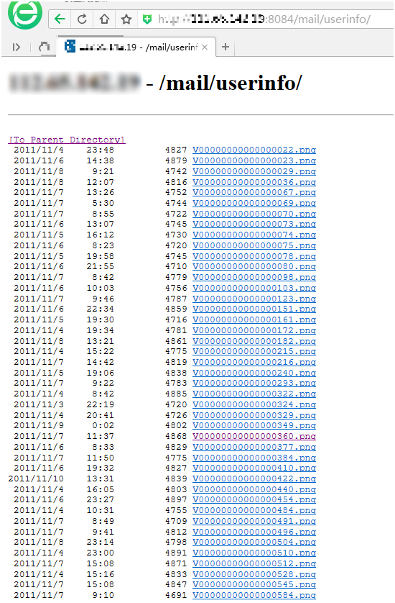This screenshot has height=603, width=395.
Task: Open the To Parent Directory link
Action: (x=67, y=140)
